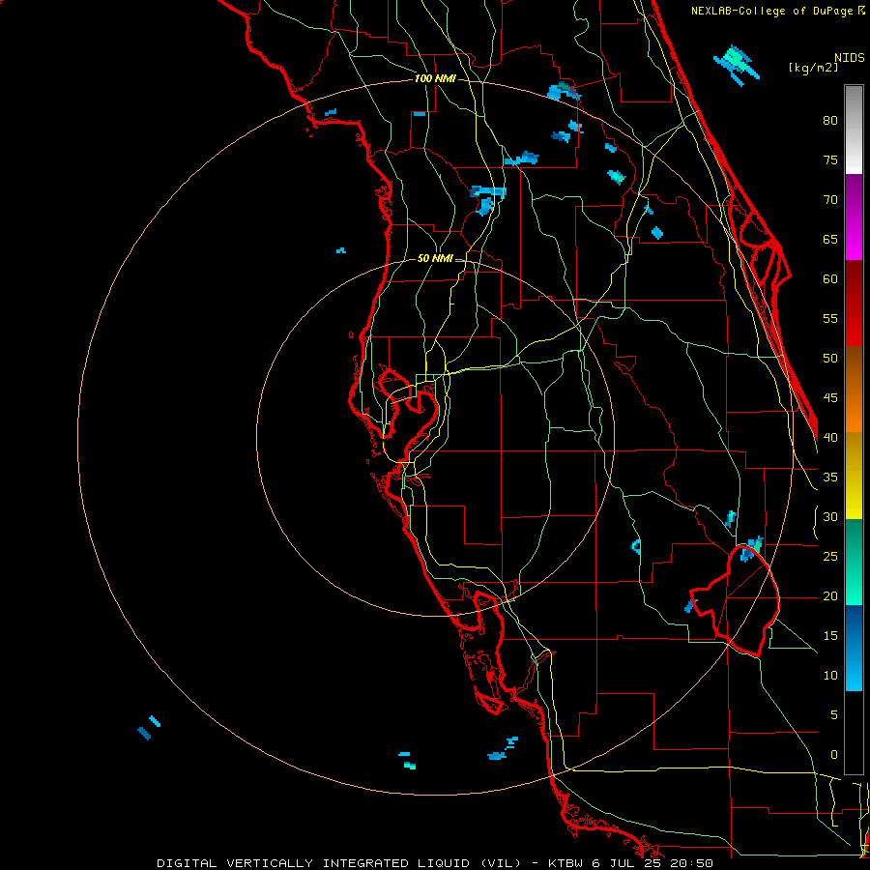Click the green segment of the VIL scale

coord(854,562)
